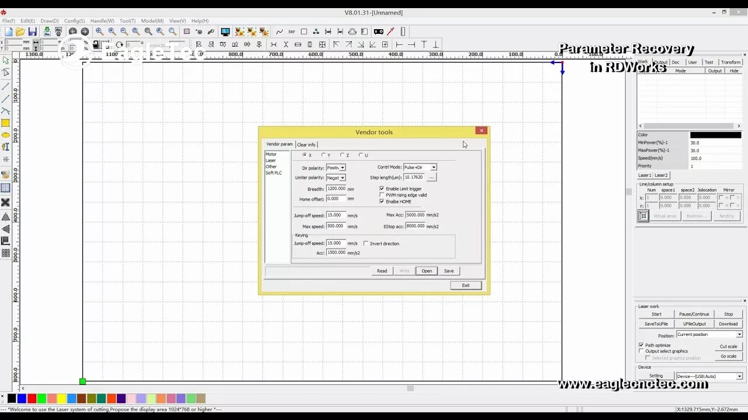Click the BMP import icon
The height and width of the screenshot is (420, 748).
291,32
